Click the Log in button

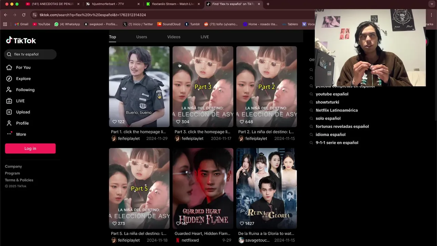[30, 148]
